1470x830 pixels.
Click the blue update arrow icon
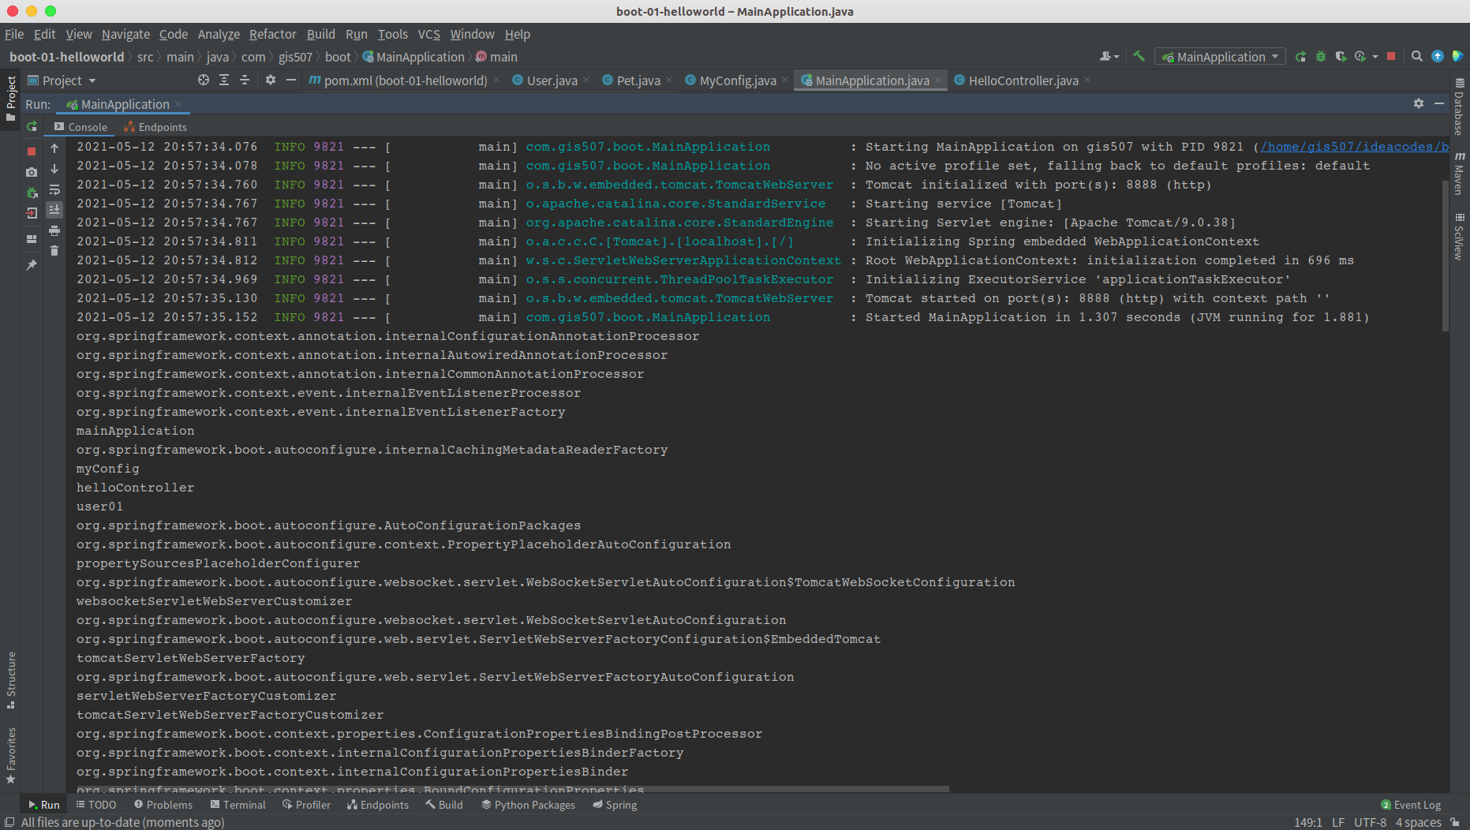tap(1438, 56)
